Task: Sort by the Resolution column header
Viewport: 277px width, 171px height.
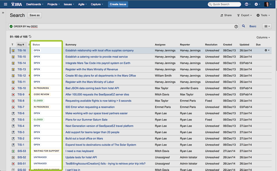Action: pyautogui.click(x=211, y=45)
